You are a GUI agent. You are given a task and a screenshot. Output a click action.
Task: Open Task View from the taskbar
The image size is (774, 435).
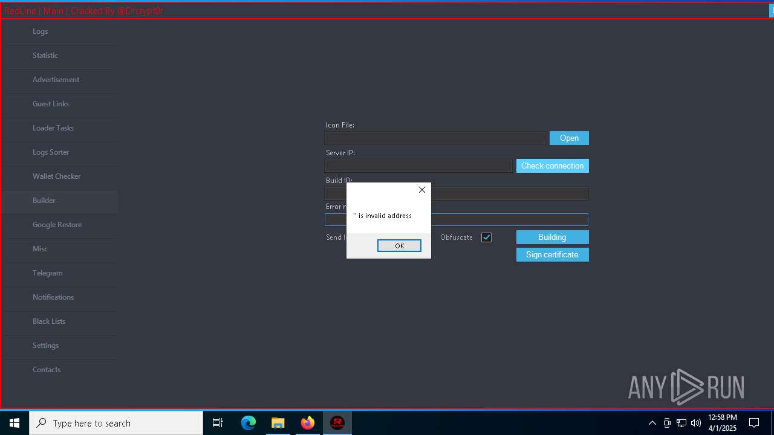[218, 423]
